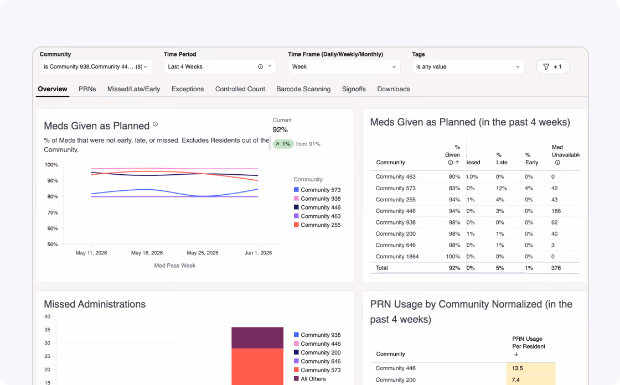Click info icon in Time Period field
The image size is (620, 385).
pyautogui.click(x=260, y=67)
